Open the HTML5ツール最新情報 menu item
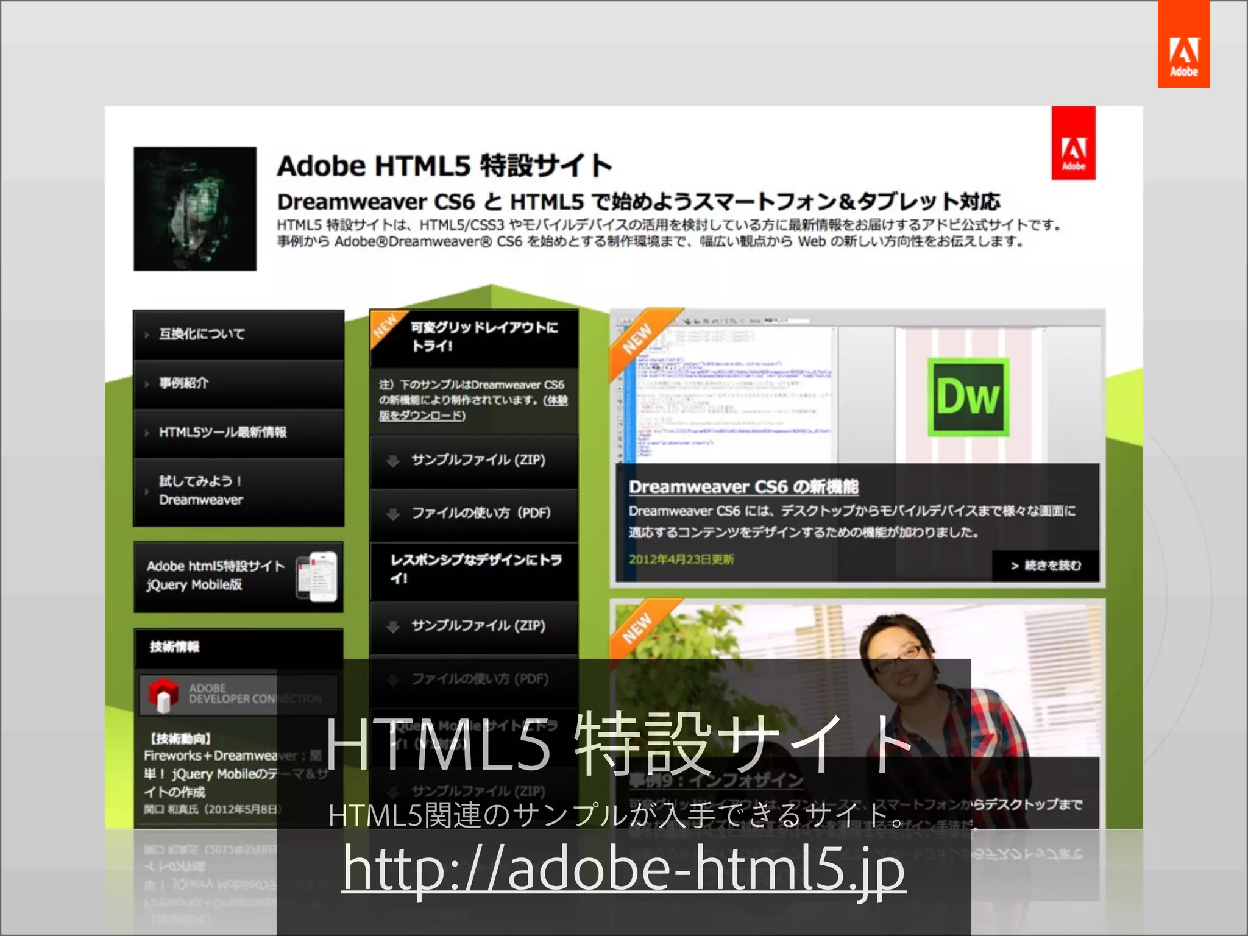The height and width of the screenshot is (936, 1248). 238,433
